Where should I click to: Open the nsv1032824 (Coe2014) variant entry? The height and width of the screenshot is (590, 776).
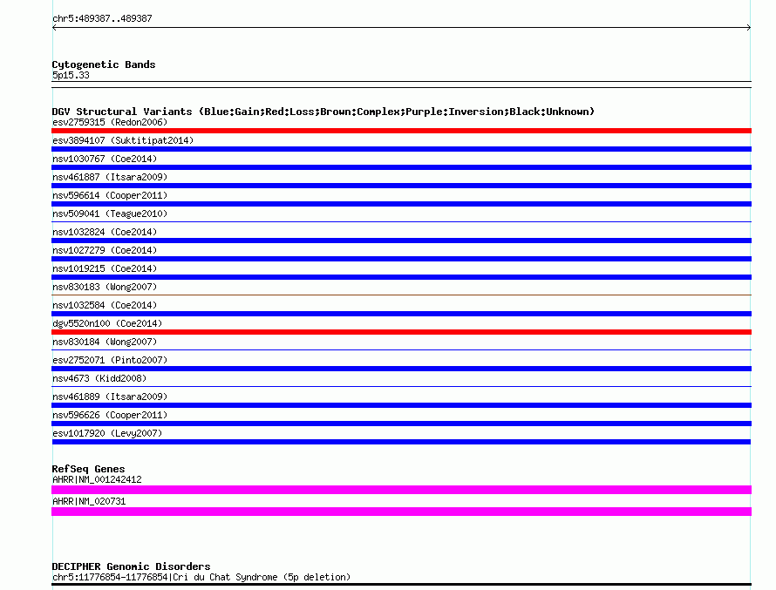105,232
